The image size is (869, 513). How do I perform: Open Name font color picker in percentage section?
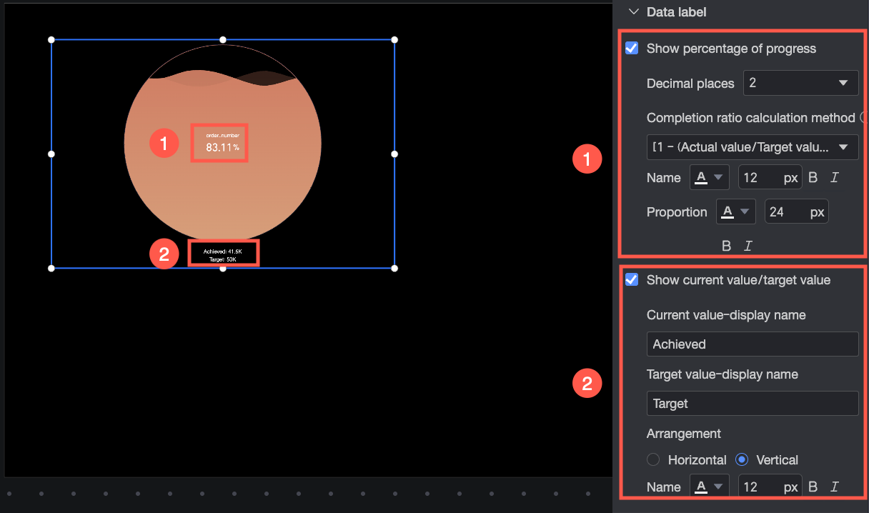point(709,178)
